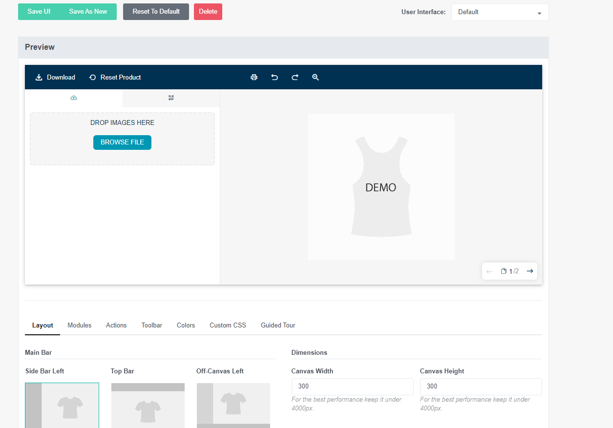Click the Download icon in preview toolbar
The height and width of the screenshot is (428, 613).
coord(39,77)
